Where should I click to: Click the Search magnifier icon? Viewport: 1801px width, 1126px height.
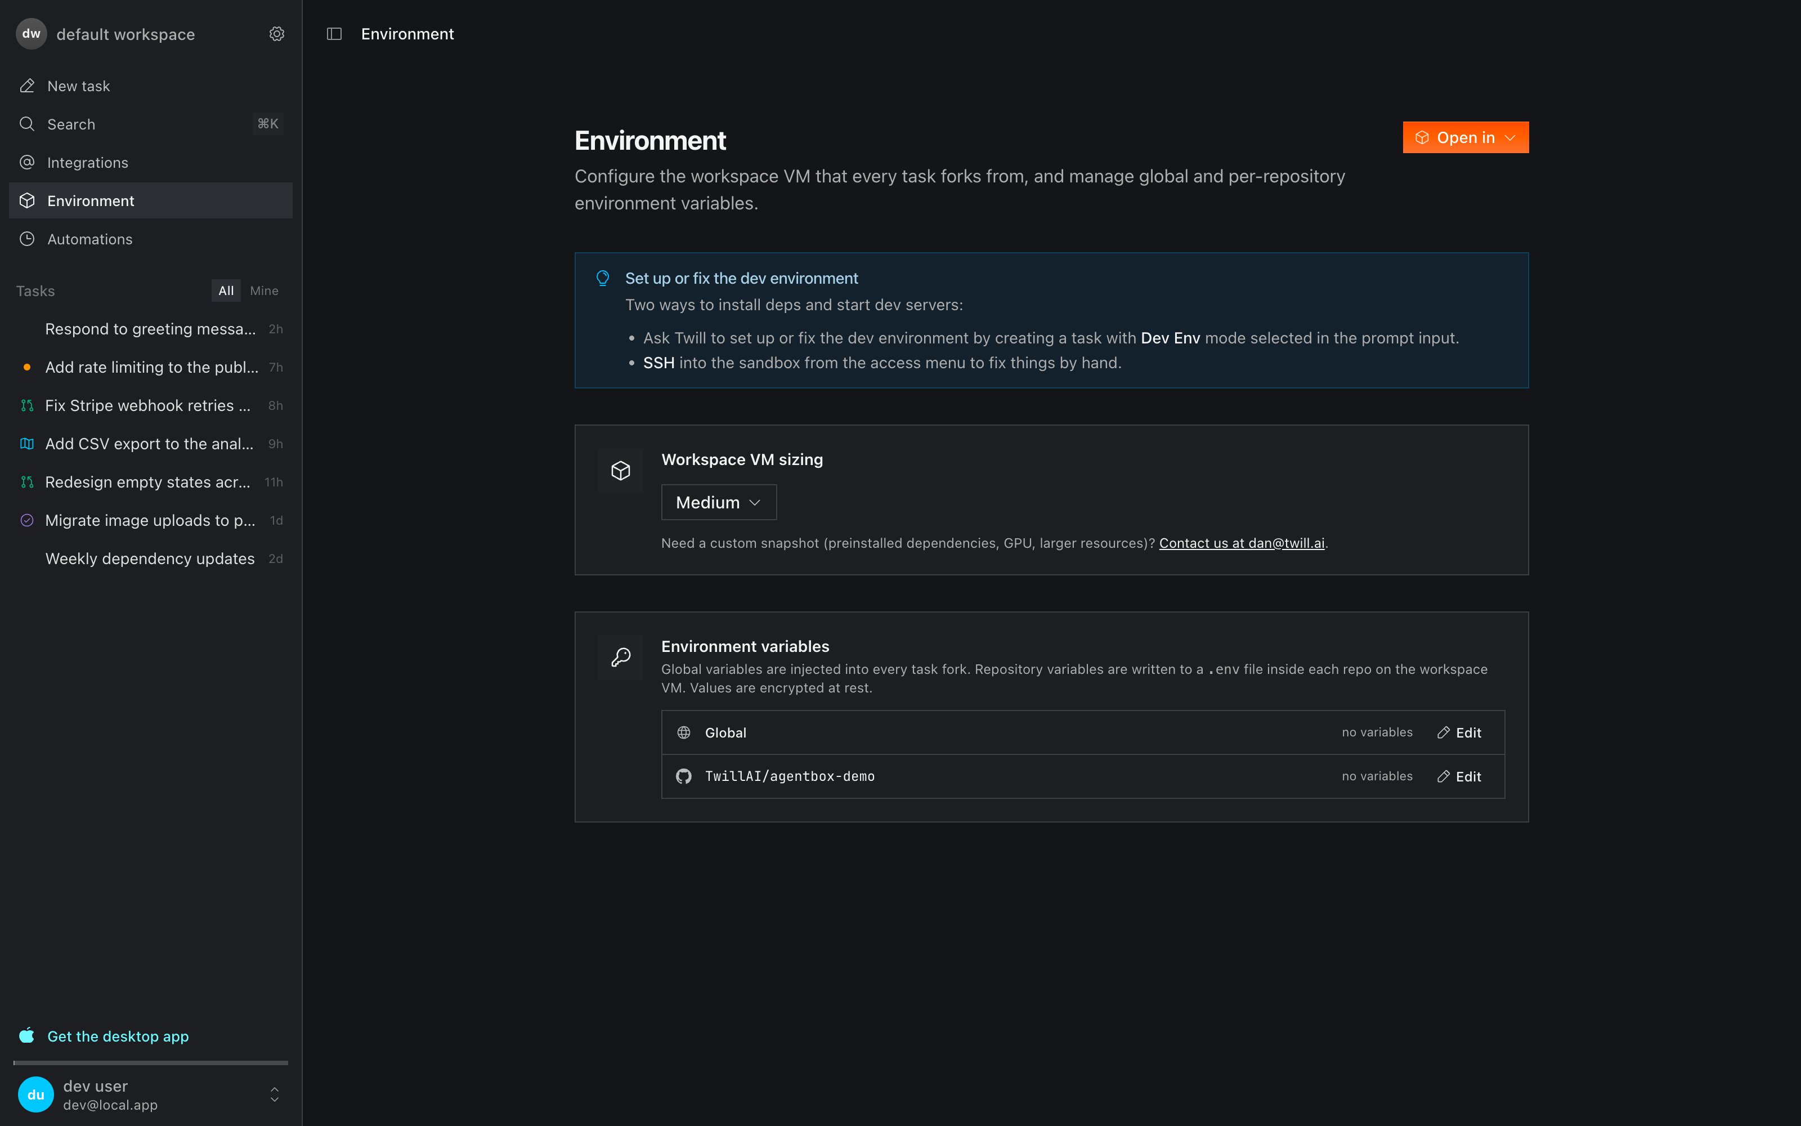click(x=28, y=124)
